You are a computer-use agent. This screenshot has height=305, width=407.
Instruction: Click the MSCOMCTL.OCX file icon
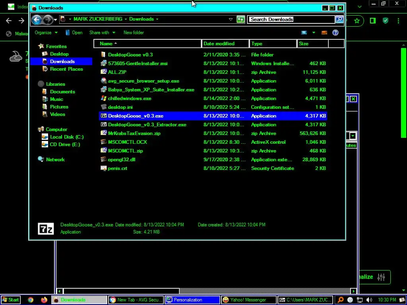103,142
